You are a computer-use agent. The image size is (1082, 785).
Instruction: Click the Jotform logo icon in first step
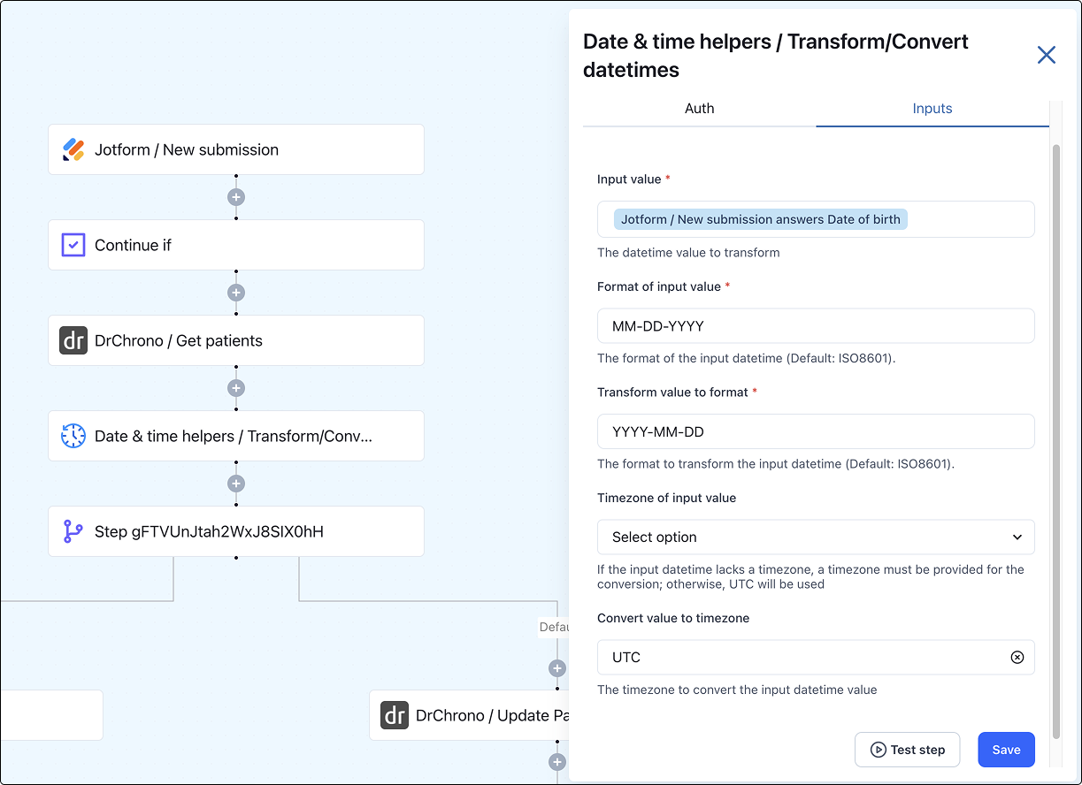click(73, 149)
